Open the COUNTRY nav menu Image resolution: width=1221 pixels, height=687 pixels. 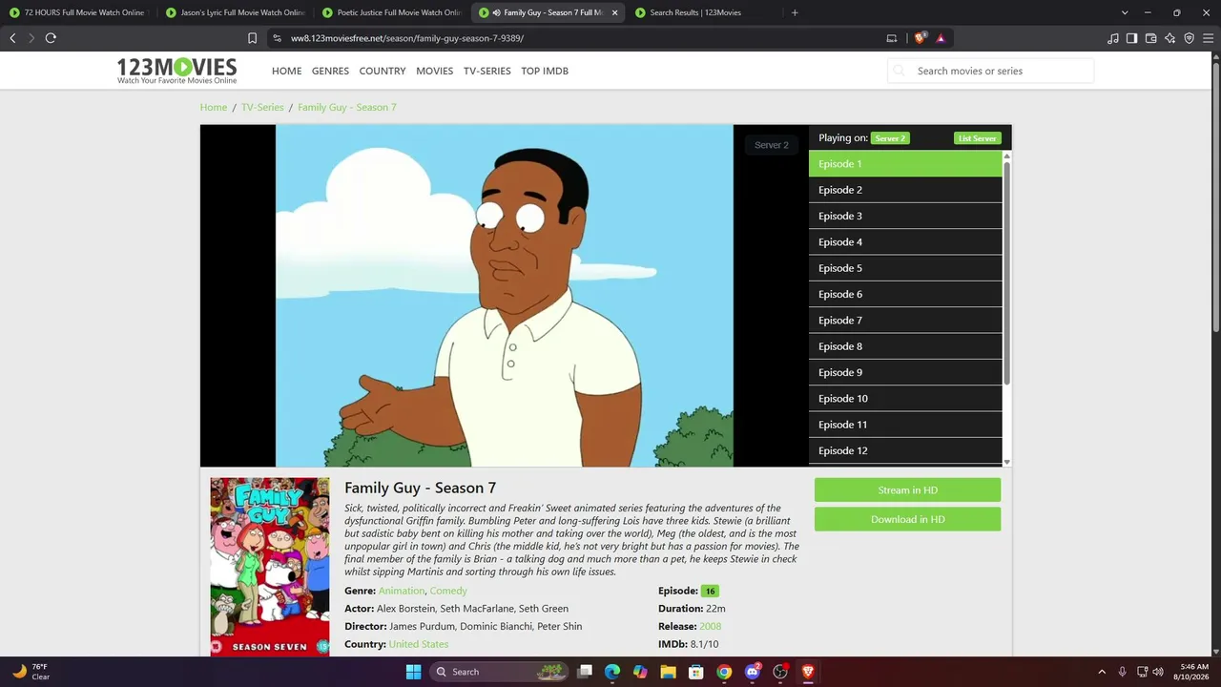coord(383,71)
